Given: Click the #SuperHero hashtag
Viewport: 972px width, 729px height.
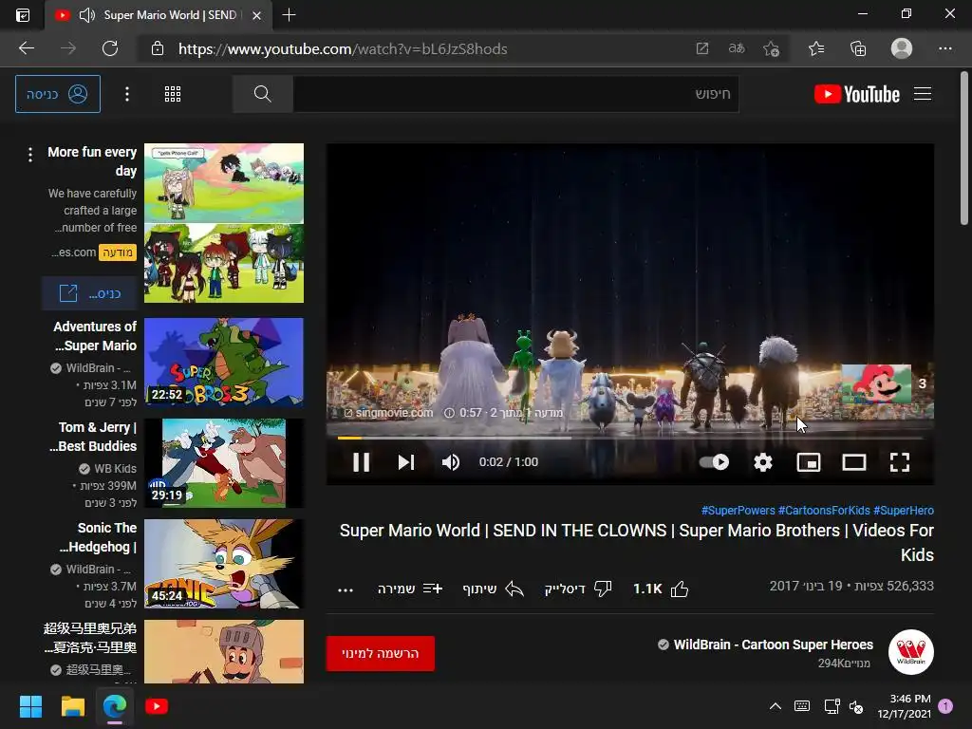Looking at the screenshot, I should [x=904, y=510].
